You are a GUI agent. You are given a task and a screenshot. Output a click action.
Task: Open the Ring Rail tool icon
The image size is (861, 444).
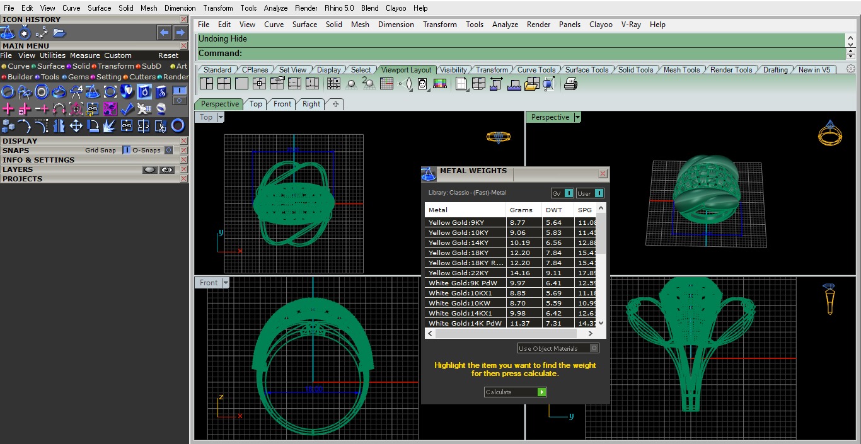8,92
